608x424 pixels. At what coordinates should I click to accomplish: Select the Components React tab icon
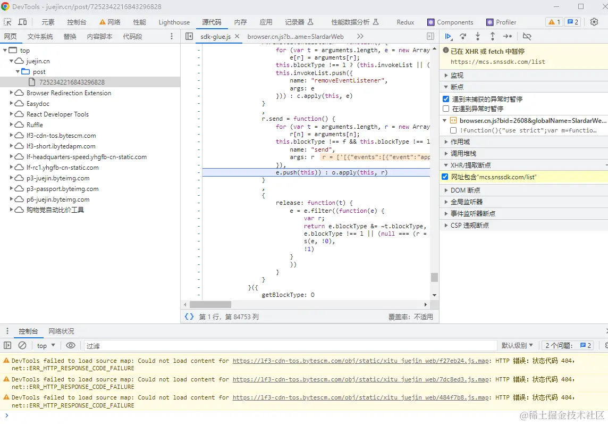(431, 22)
